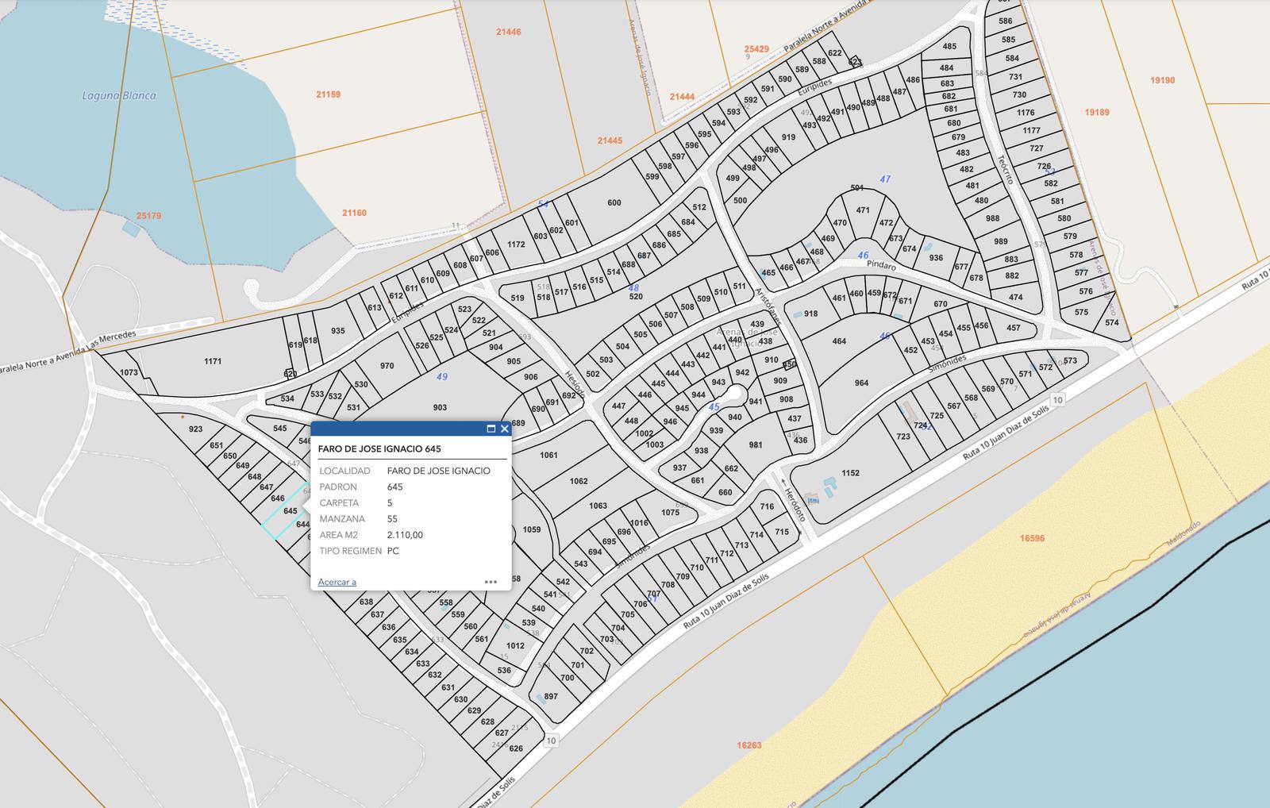This screenshot has height=808, width=1270.
Task: Maximize the parcel info popup
Action: 491,429
